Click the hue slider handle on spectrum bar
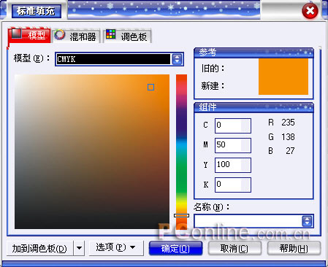The image size is (328, 267). coord(181,215)
